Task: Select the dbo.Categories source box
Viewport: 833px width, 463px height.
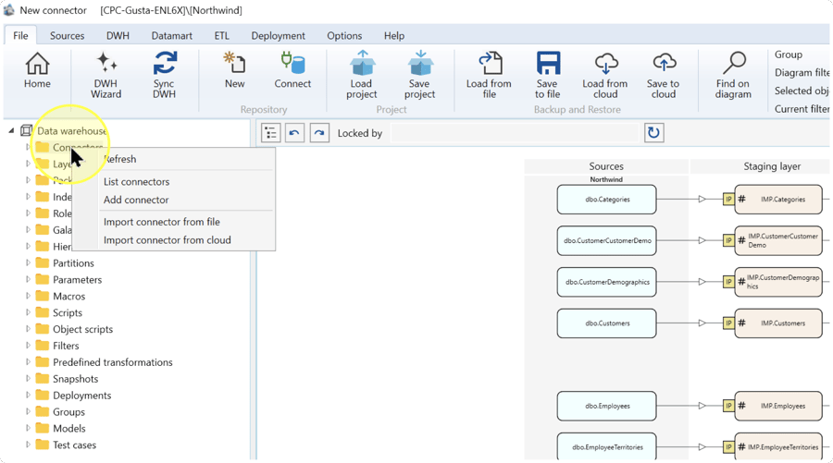Action: 606,200
